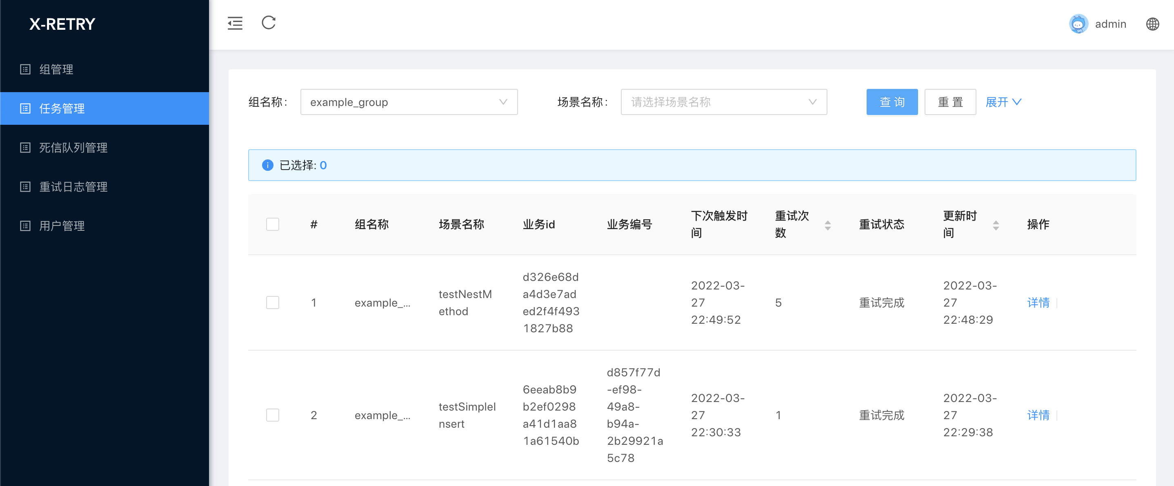Go to 重试日志管理 menu item
1174x486 pixels.
73,187
